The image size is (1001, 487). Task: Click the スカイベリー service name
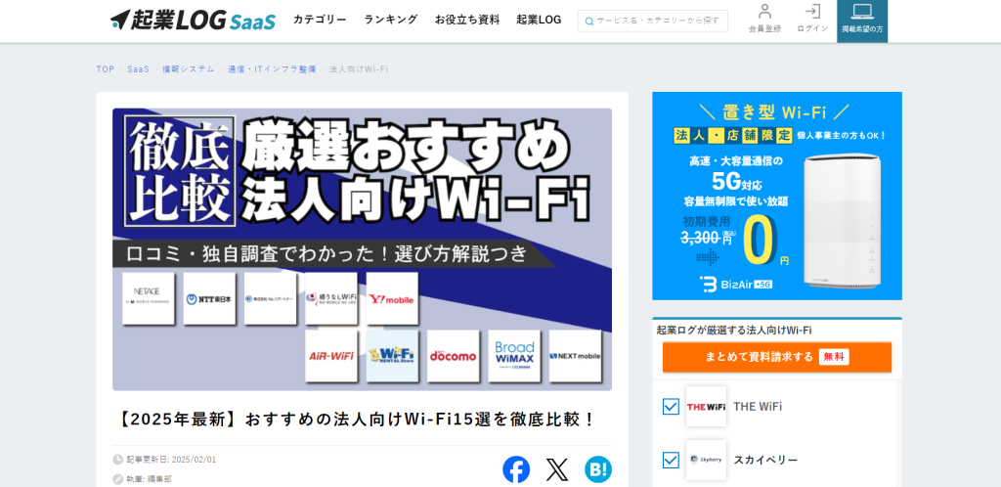click(765, 461)
